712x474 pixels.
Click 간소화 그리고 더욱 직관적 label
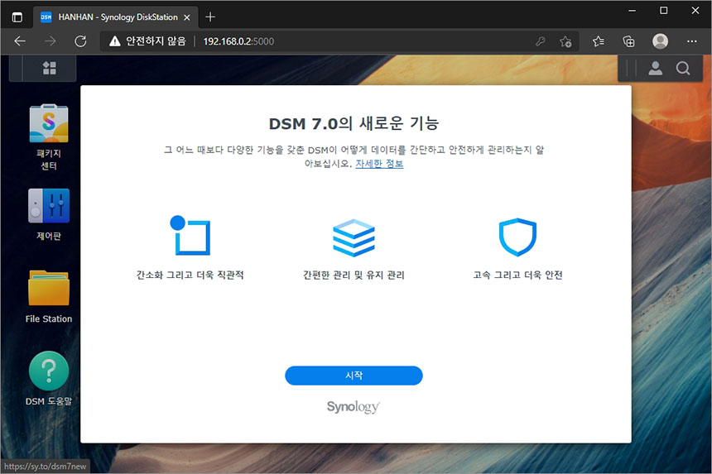pyautogui.click(x=190, y=275)
